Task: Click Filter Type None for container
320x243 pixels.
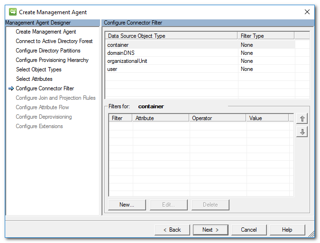Action: click(x=247, y=45)
